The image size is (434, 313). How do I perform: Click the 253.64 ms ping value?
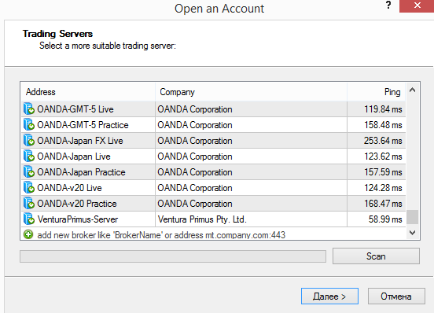click(383, 141)
